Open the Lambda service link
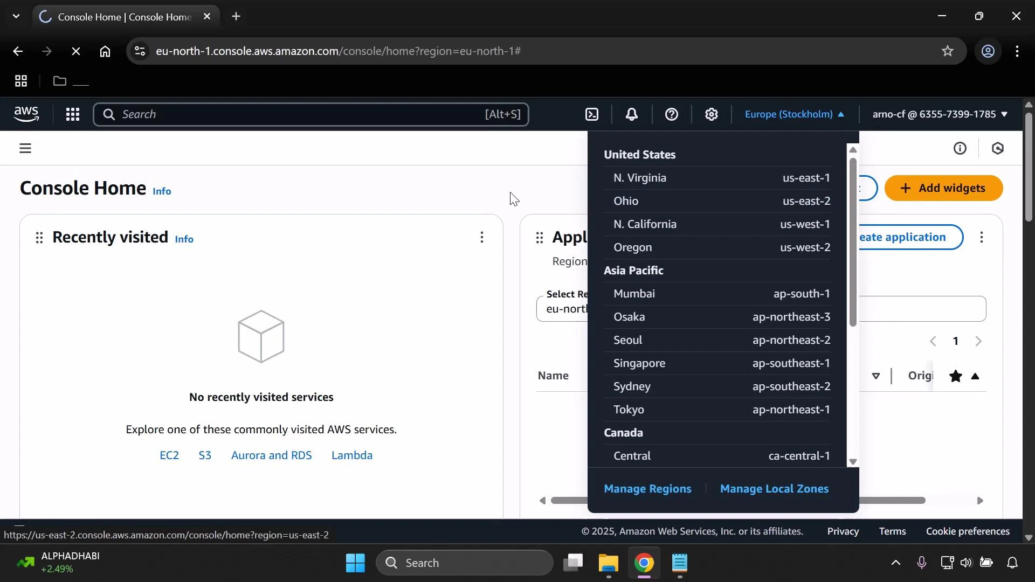 pyautogui.click(x=352, y=455)
